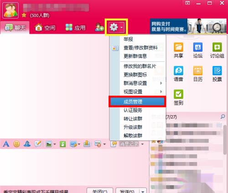The width and height of the screenshot is (228, 193).
Task: Click the invite member icon with plus
Action: (99, 27)
